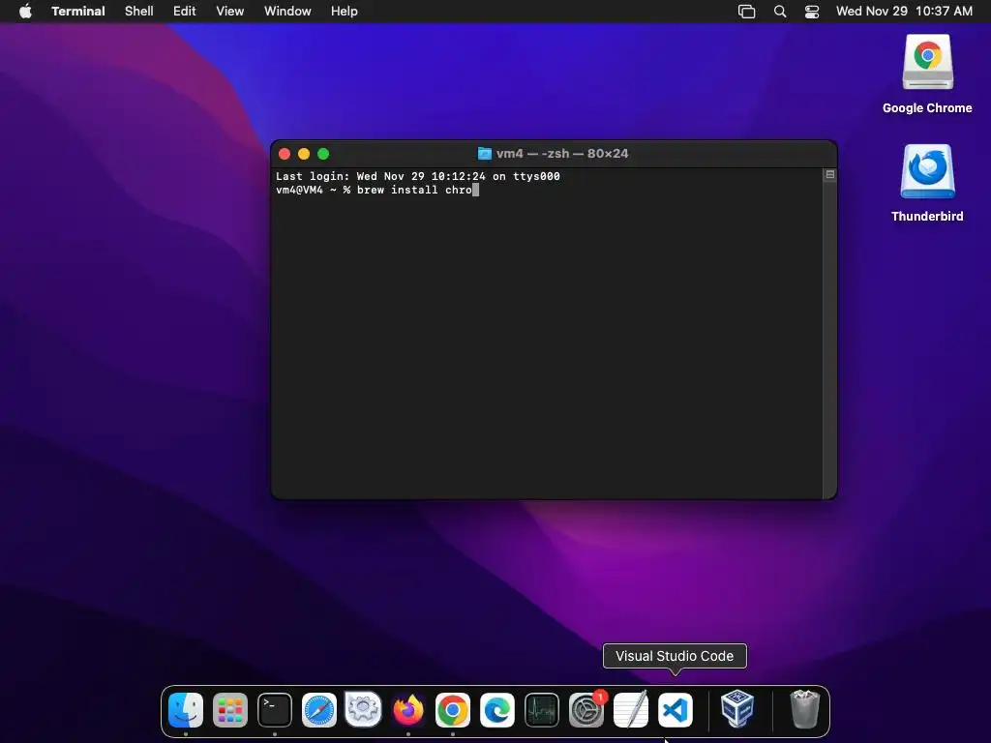The width and height of the screenshot is (991, 743).
Task: Open Activity Monitor in the dock
Action: 542,709
